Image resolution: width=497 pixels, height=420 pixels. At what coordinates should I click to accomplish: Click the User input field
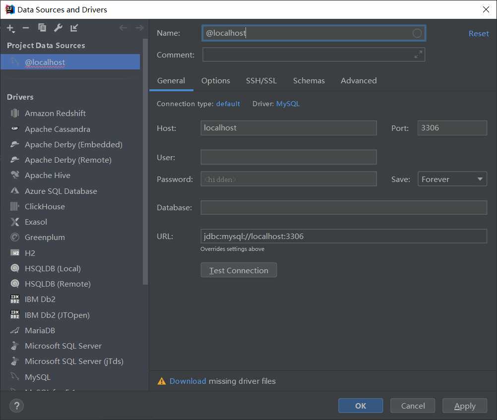click(x=289, y=157)
